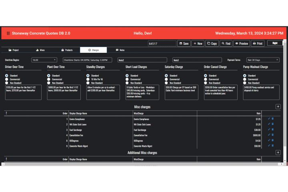Edit the 60Degrees charge row
The image size is (288, 192).
pos(269,140)
